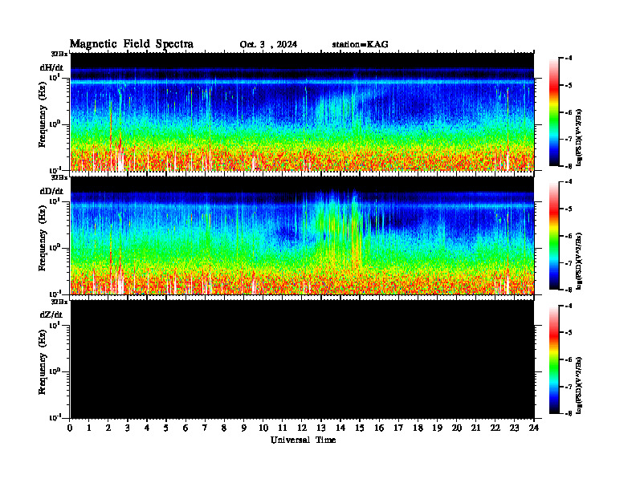Click the color bar beside the dH/dt panel
This screenshot has height=491, width=636.
click(x=553, y=112)
